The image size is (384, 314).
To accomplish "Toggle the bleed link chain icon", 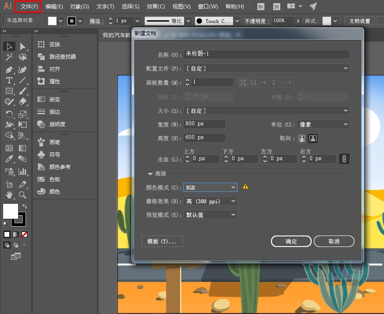I will pyautogui.click(x=344, y=159).
